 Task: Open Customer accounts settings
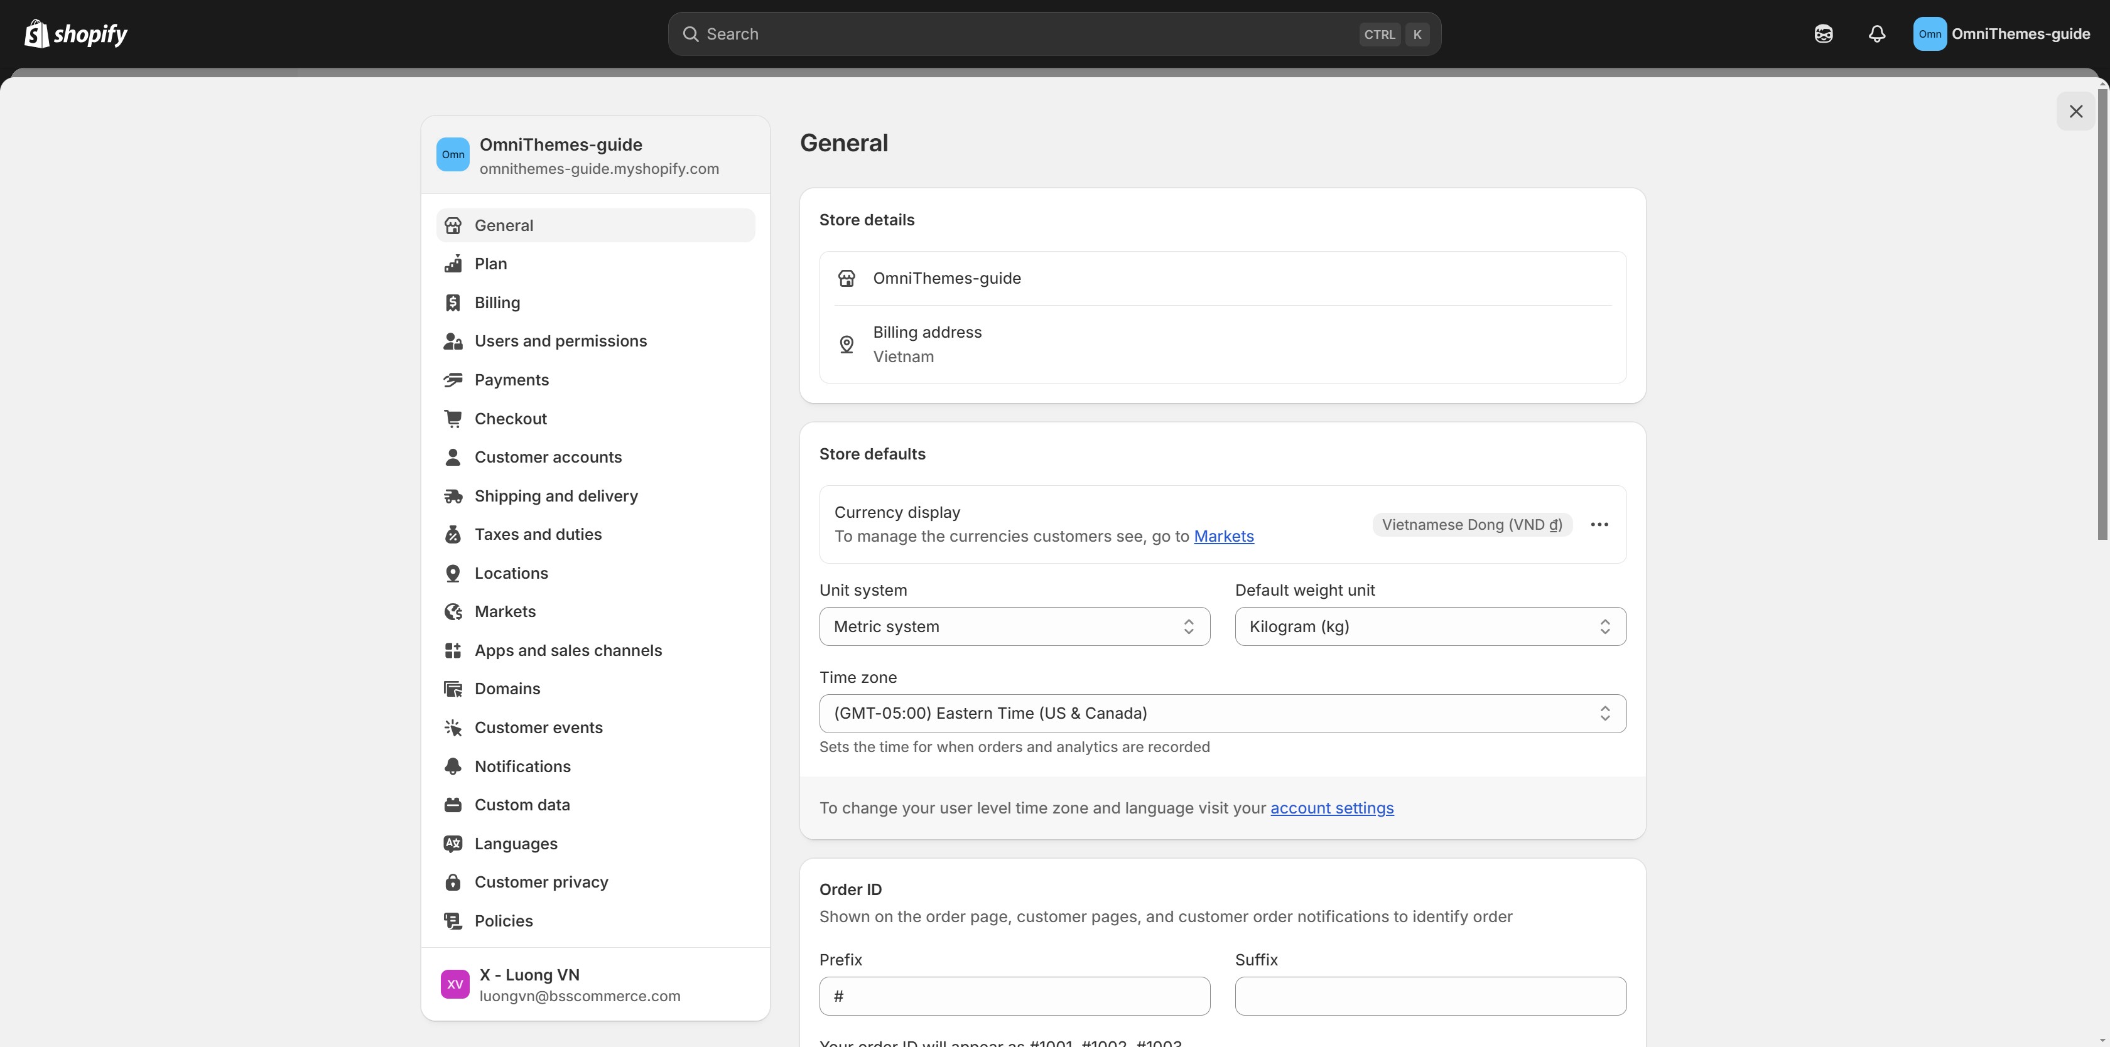pyautogui.click(x=595, y=457)
